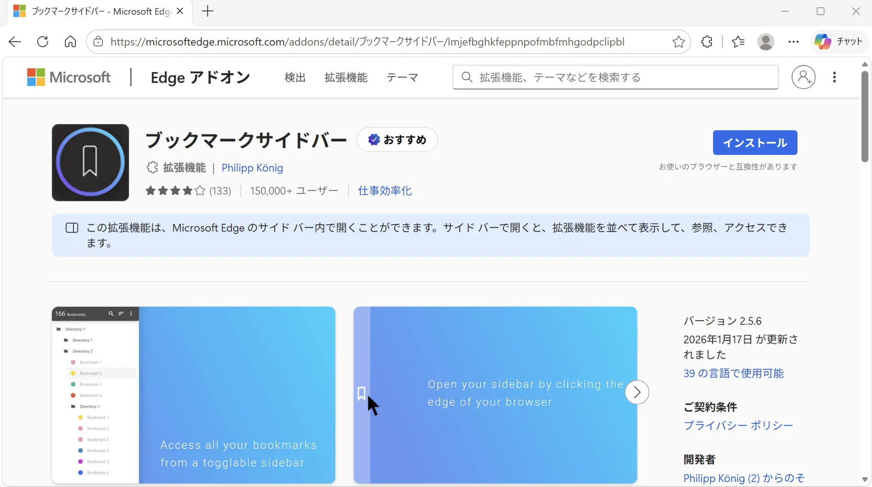
Task: Install the bookmark sidebar extension
Action: (x=755, y=143)
